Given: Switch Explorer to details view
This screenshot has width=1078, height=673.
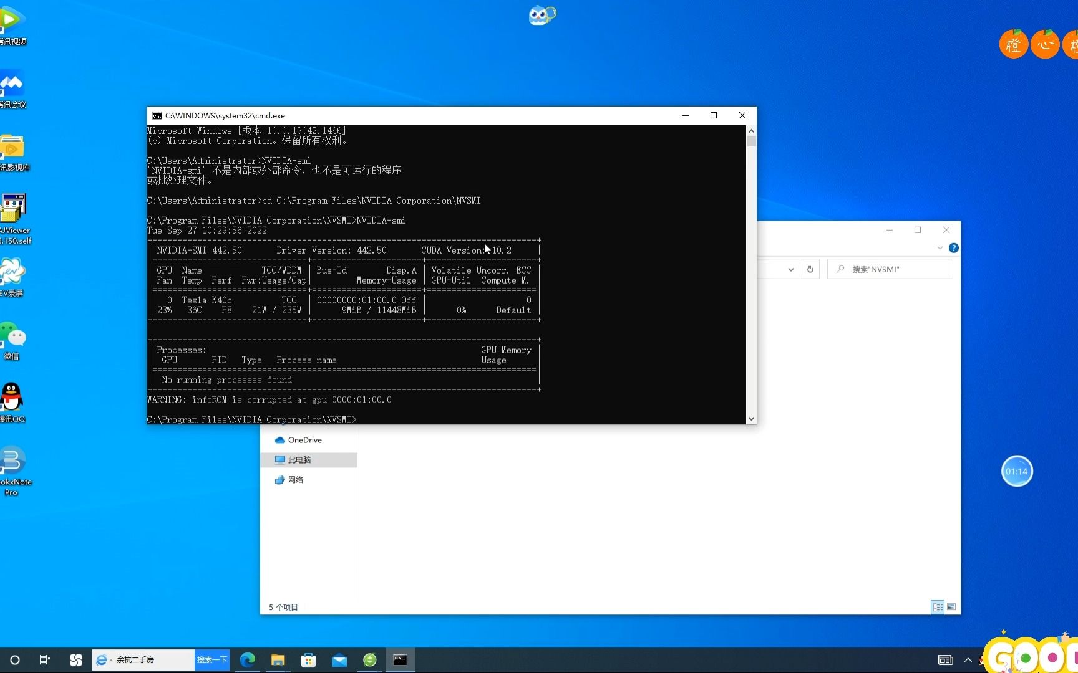Looking at the screenshot, I should point(938,607).
